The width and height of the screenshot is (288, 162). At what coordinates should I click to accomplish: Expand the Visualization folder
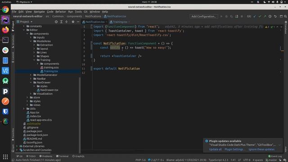tap(31, 94)
